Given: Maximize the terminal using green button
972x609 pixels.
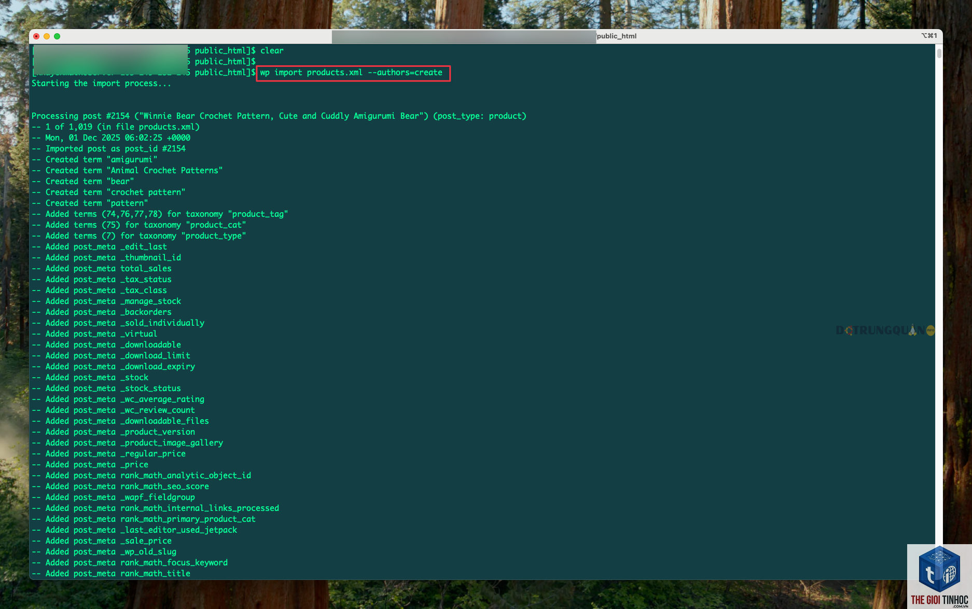Looking at the screenshot, I should click(57, 36).
